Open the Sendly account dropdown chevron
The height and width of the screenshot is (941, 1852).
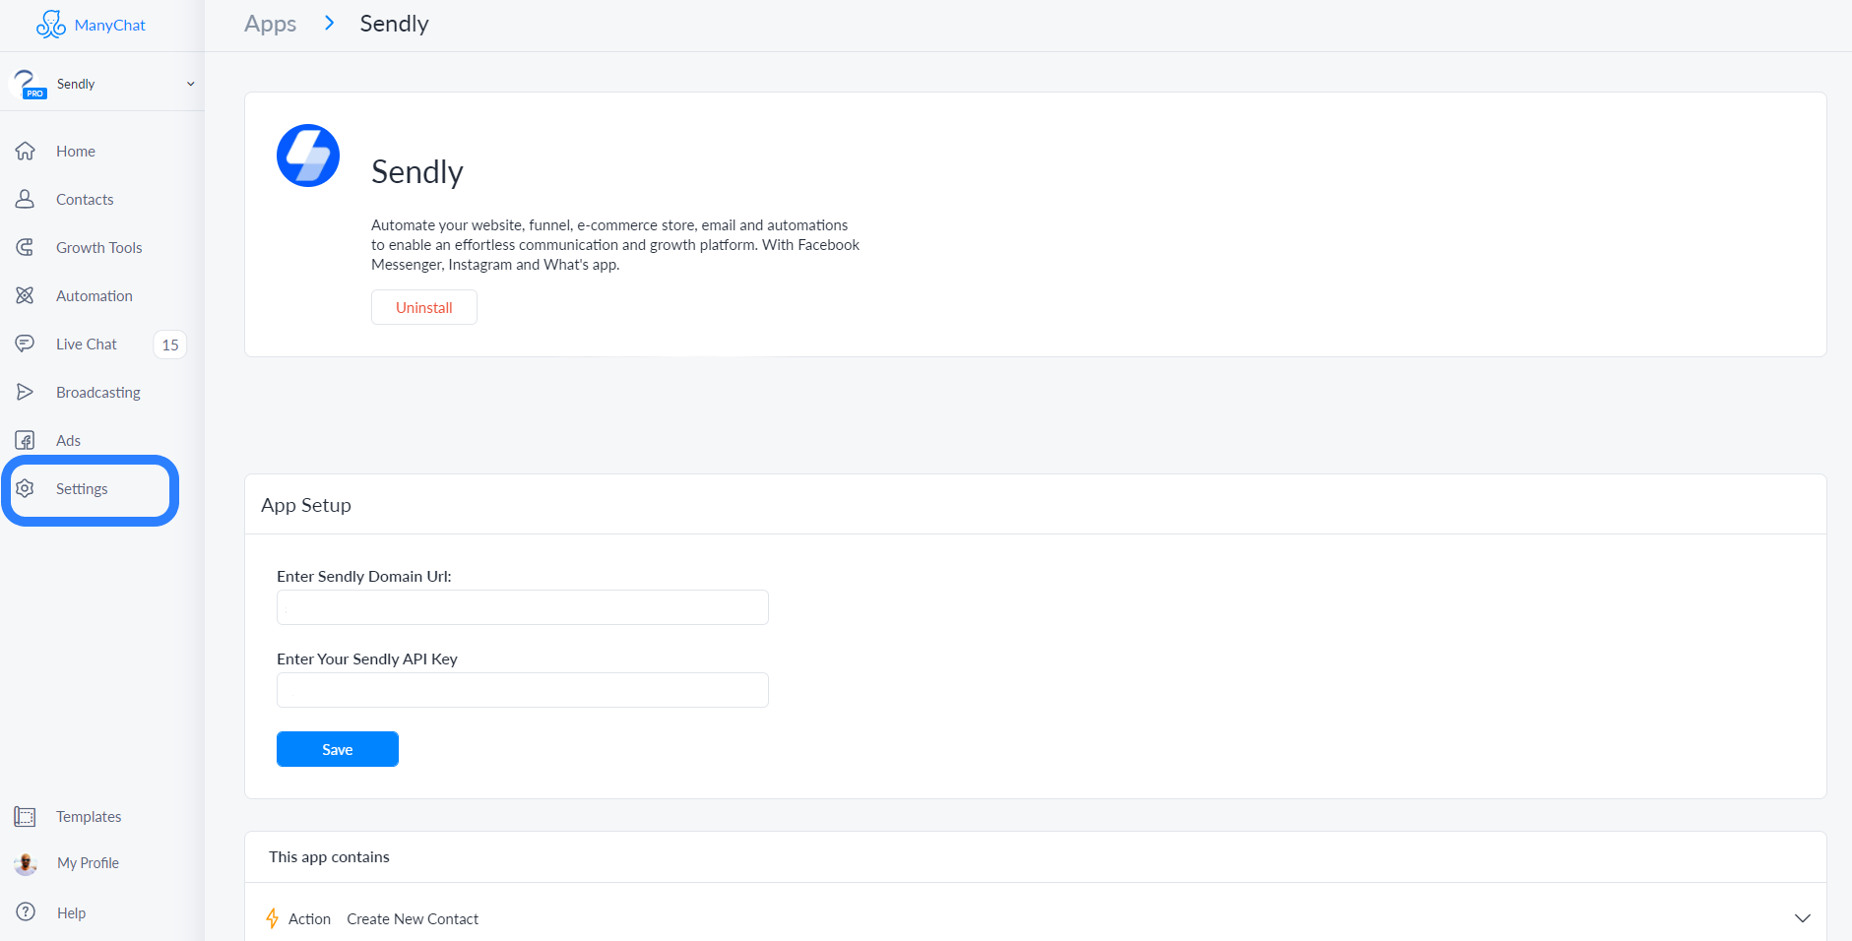191,84
